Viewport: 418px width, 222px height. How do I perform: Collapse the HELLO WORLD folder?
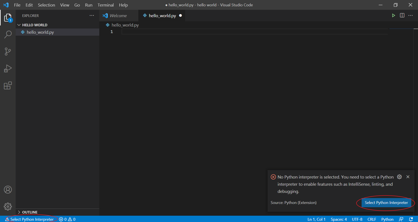tap(19, 25)
